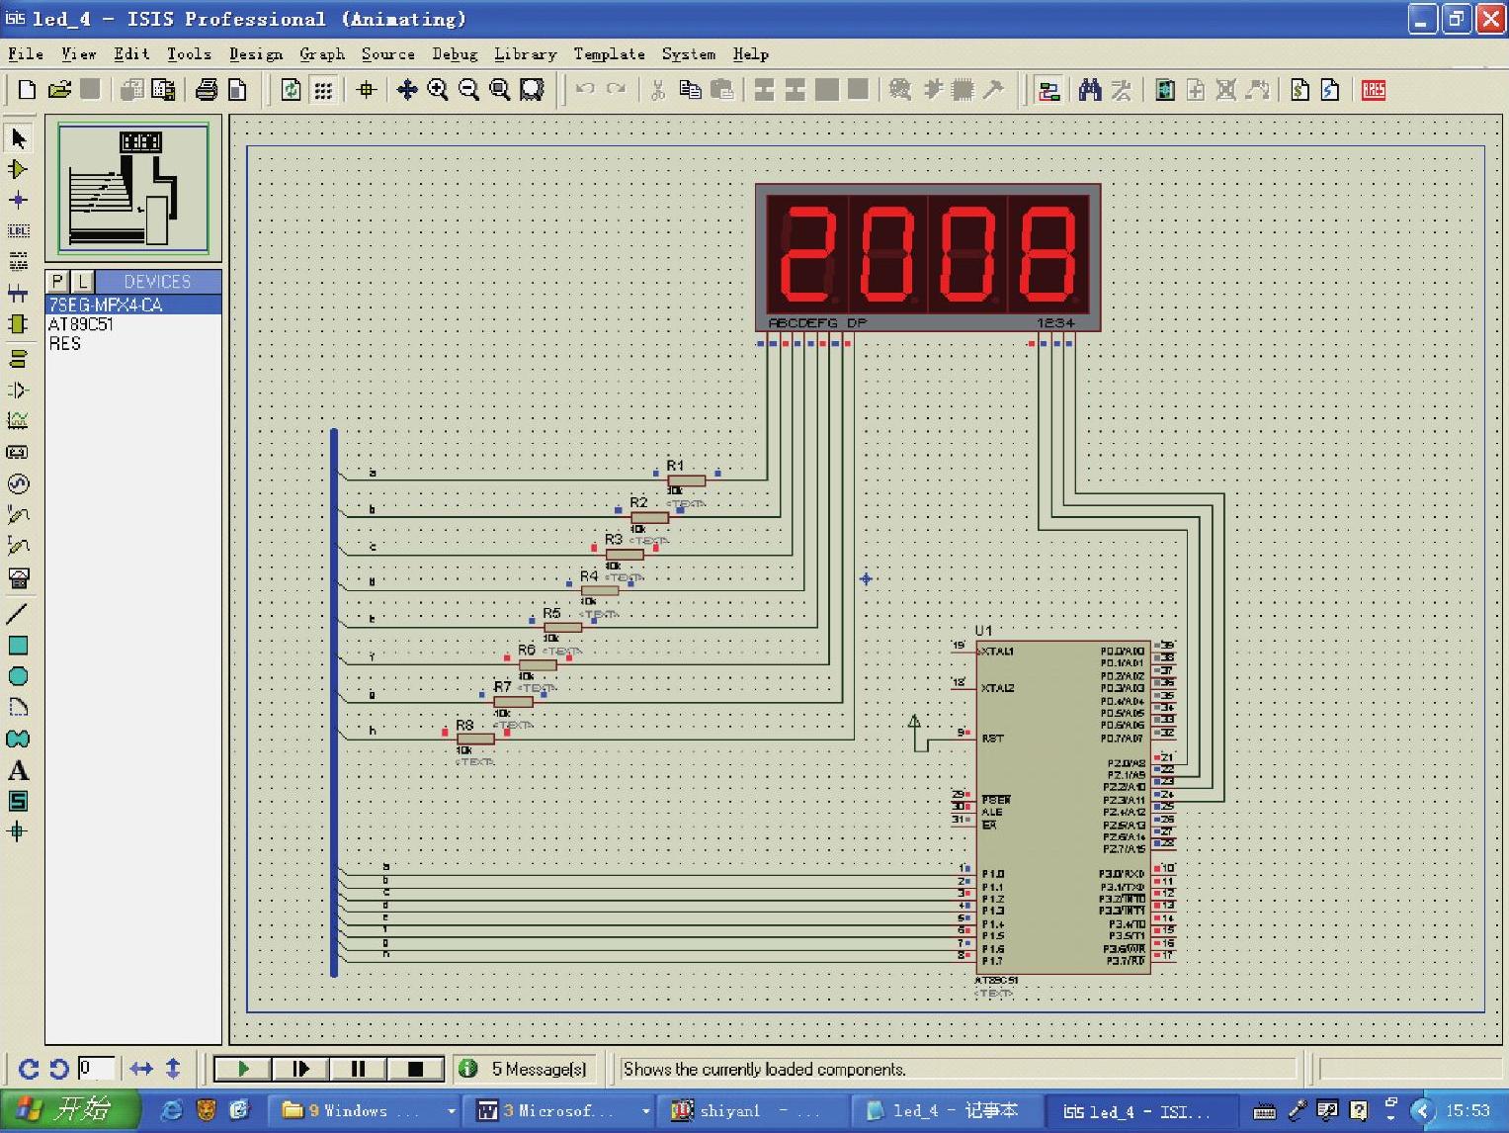The width and height of the screenshot is (1509, 1133).
Task: Select 2D text 'A' tool
Action: pyautogui.click(x=18, y=770)
